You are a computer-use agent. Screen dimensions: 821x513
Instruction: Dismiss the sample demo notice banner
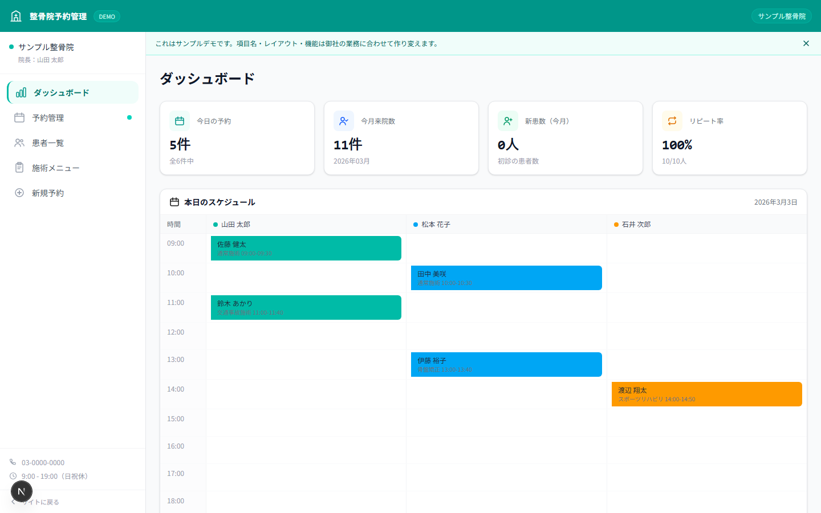click(x=806, y=43)
